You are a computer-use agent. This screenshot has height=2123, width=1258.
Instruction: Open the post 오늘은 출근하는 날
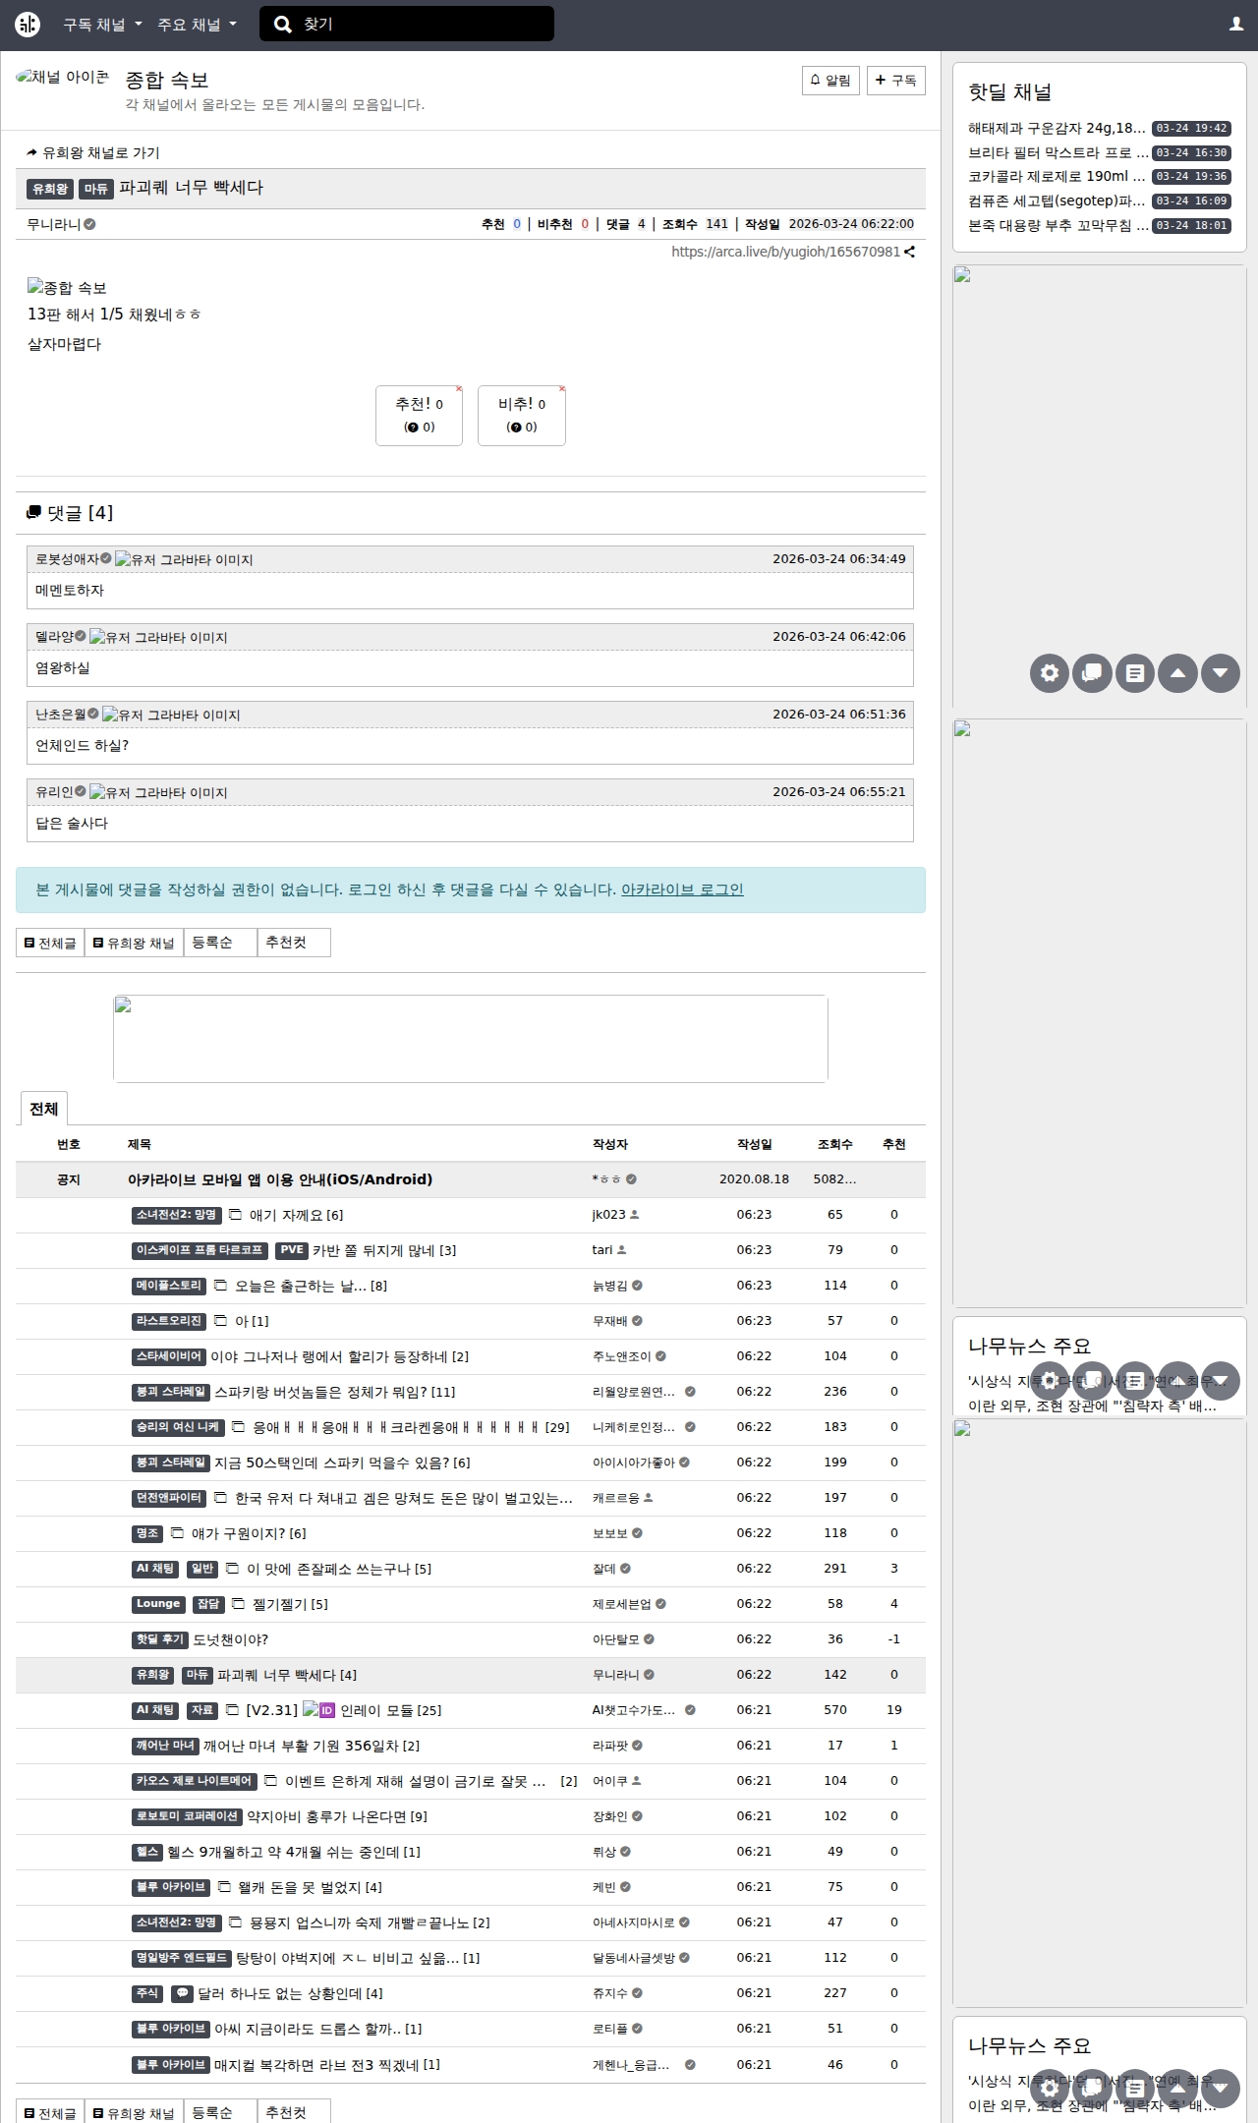(311, 1286)
